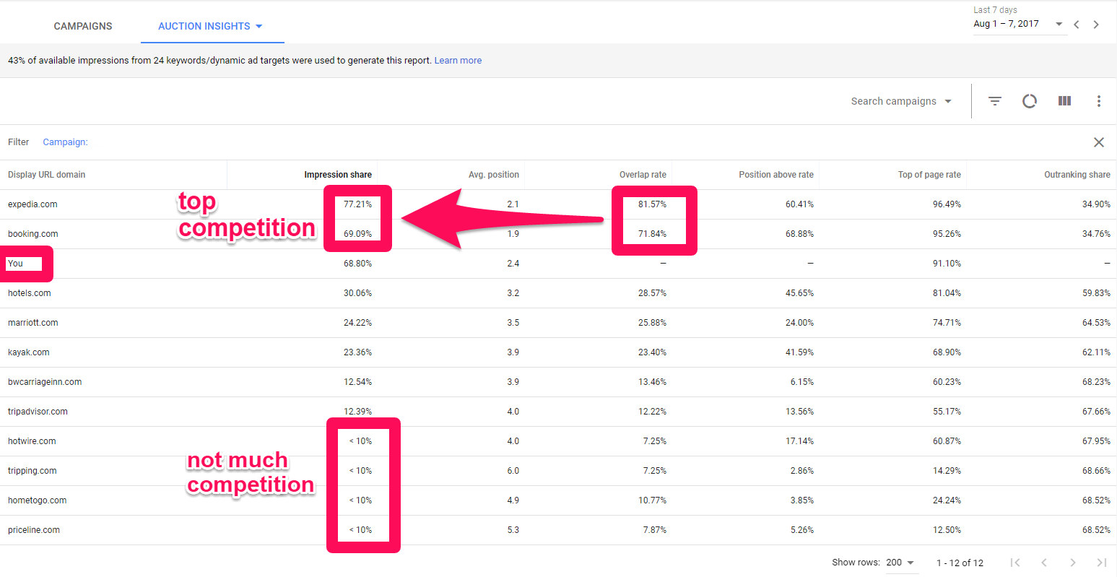Click your impression share value 68.80%

click(x=357, y=264)
